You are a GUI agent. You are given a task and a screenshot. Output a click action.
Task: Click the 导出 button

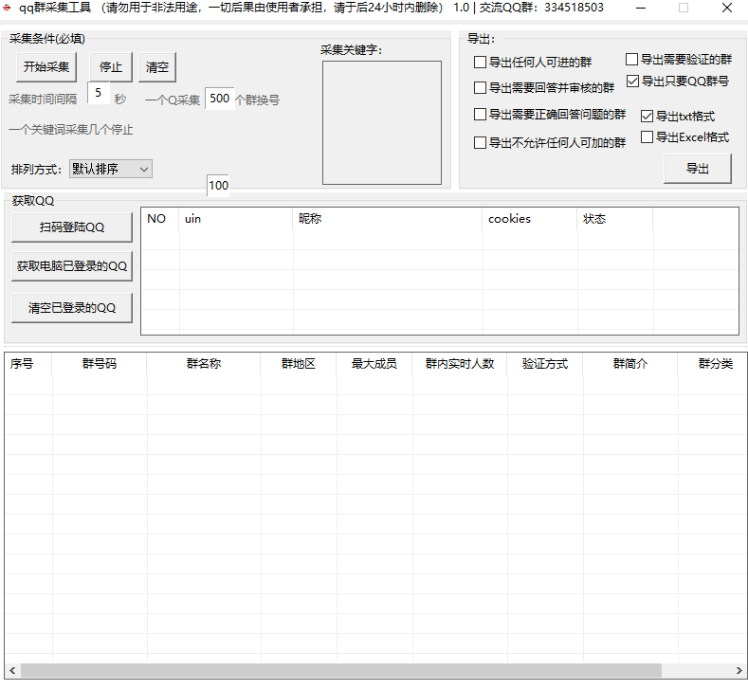(698, 169)
